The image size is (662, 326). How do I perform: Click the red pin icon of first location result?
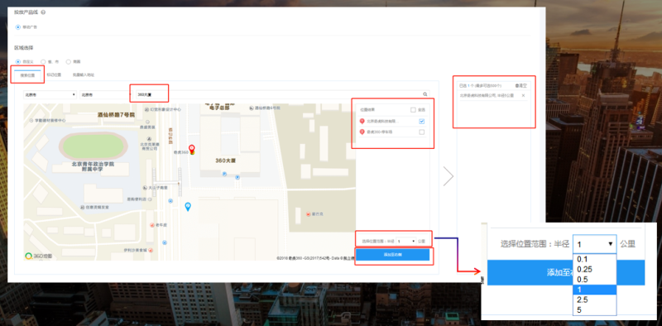click(362, 121)
